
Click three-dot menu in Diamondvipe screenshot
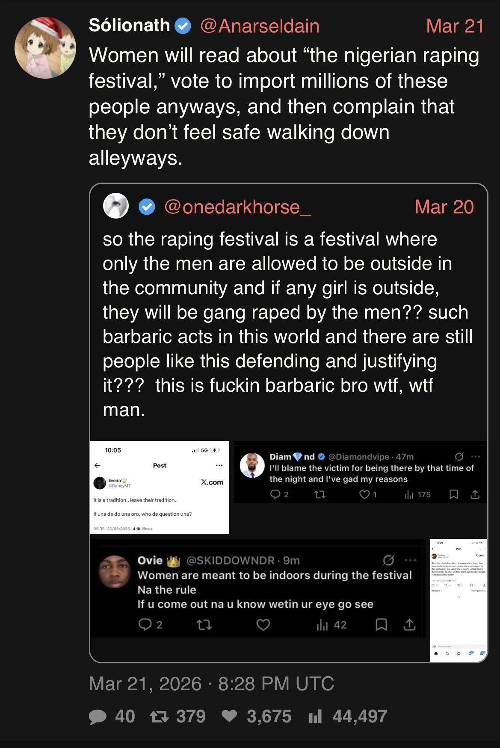coord(476,457)
